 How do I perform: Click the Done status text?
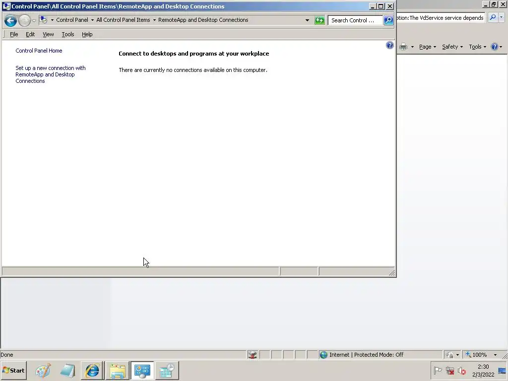7,355
